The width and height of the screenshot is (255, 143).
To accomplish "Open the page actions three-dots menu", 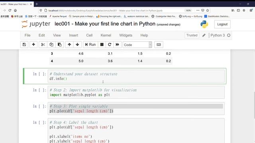I will [198, 10].
